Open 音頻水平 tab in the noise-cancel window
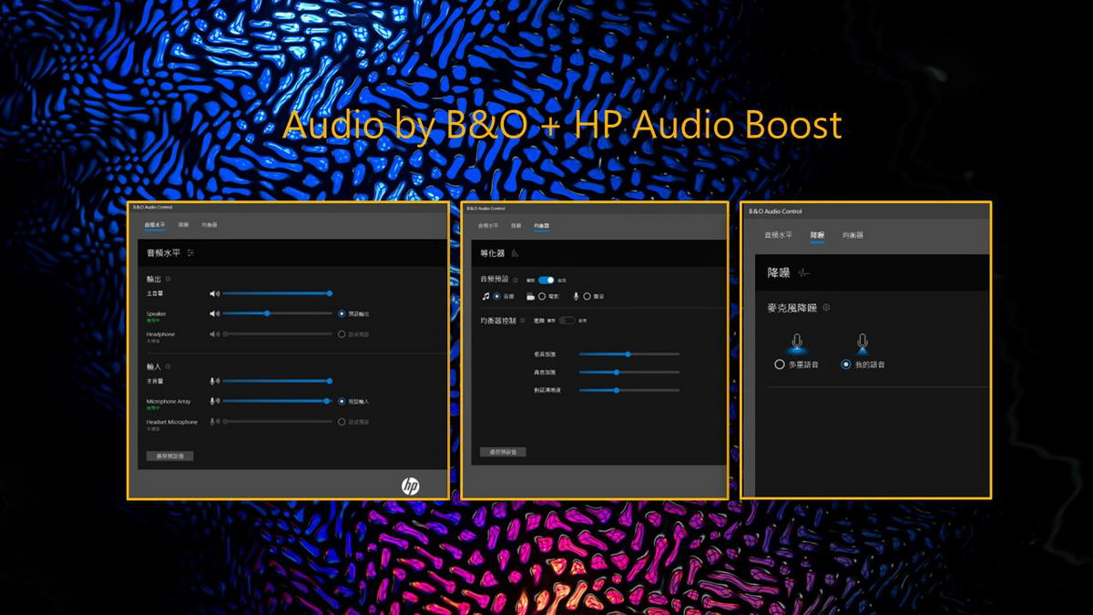This screenshot has width=1093, height=615. coord(778,235)
